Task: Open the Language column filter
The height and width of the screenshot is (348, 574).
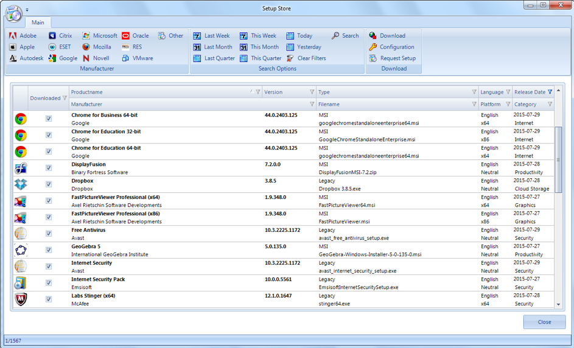Action: point(508,92)
